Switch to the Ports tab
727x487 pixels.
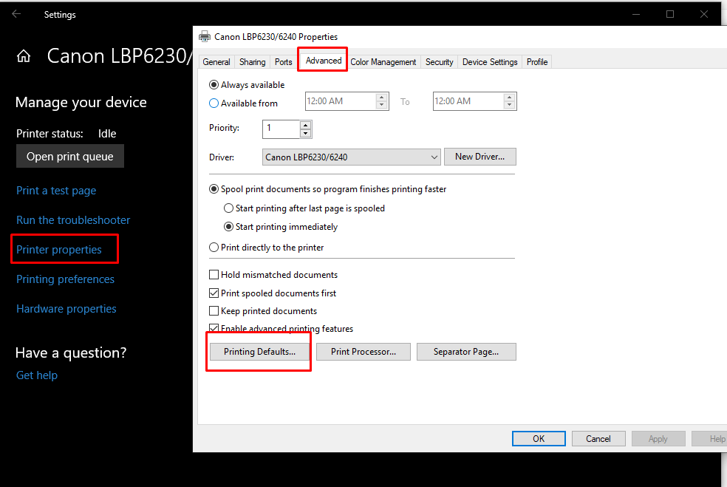pos(283,62)
